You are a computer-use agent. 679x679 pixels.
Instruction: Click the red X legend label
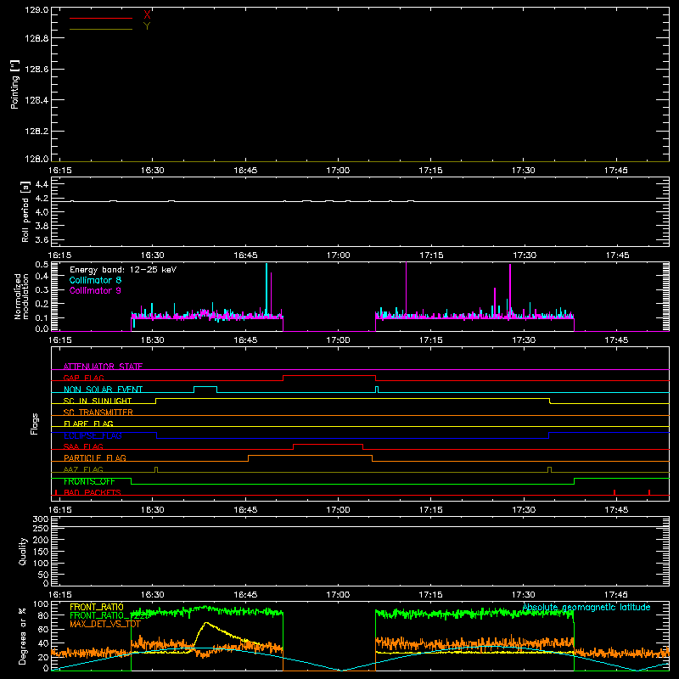(x=147, y=15)
